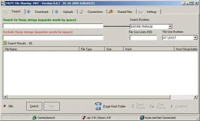
Task: Open the Shared Files tab
Action: [122, 12]
